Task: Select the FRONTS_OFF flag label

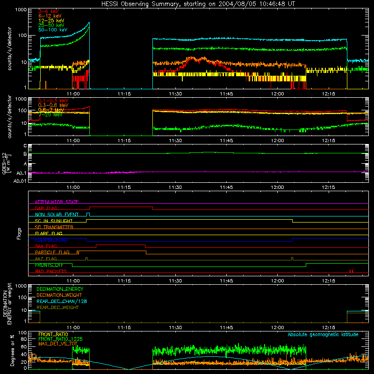Action: [49, 265]
